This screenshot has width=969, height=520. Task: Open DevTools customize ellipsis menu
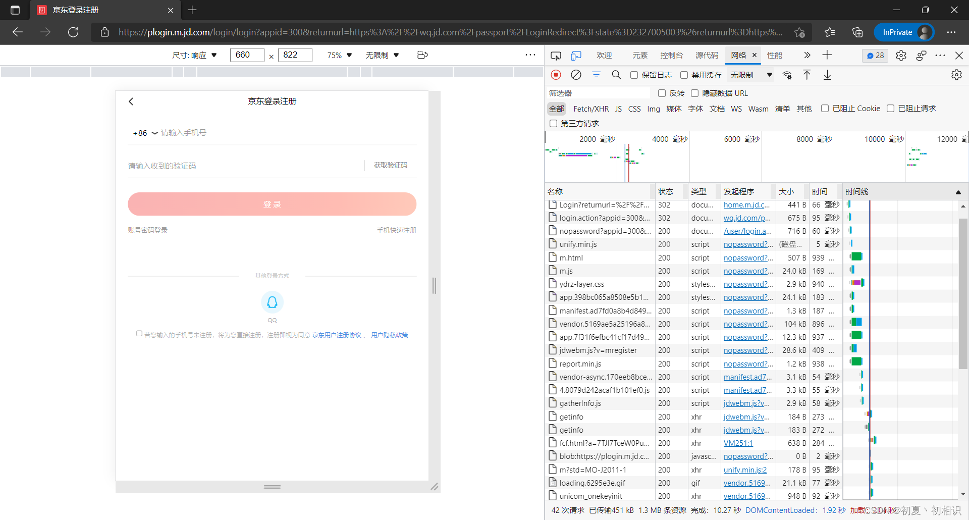point(940,55)
